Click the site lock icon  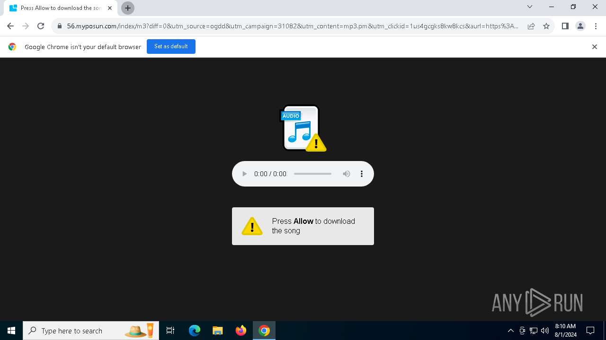click(x=60, y=26)
